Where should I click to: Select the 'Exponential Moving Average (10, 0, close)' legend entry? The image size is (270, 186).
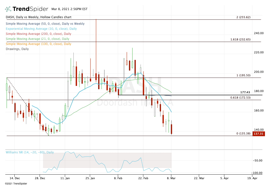pos(41,29)
